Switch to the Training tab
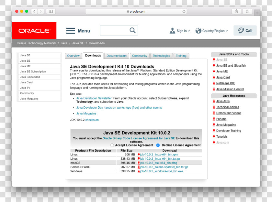Screen dimensions: 272x202 coord(181,56)
